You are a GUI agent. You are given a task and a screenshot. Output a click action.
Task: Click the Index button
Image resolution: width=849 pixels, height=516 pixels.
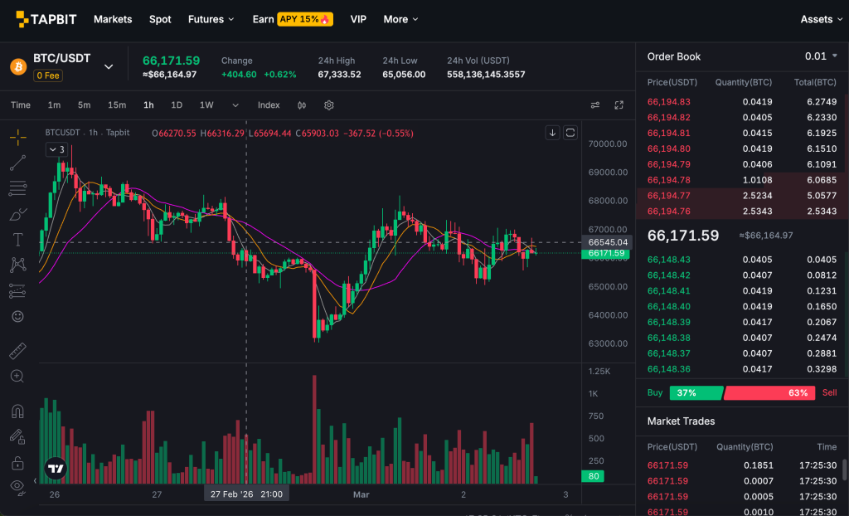coord(269,105)
